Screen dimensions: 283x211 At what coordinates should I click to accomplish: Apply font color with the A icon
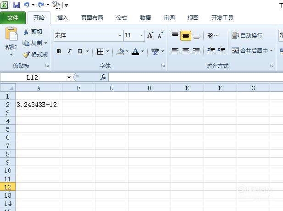[135, 51]
